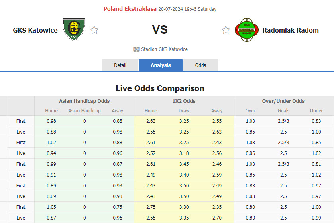Image resolution: width=334 pixels, height=224 pixels.
Task: Switch to the Odds tab
Action: 200,65
